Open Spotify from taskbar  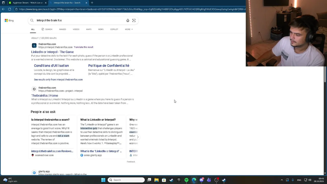pyautogui.click(x=186, y=180)
